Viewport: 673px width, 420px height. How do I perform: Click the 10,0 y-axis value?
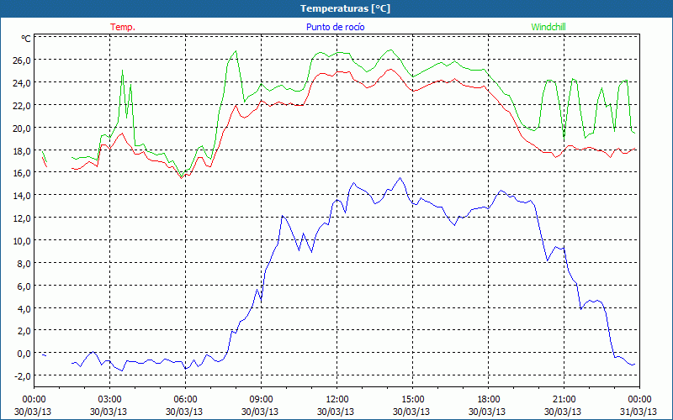[x=22, y=241]
